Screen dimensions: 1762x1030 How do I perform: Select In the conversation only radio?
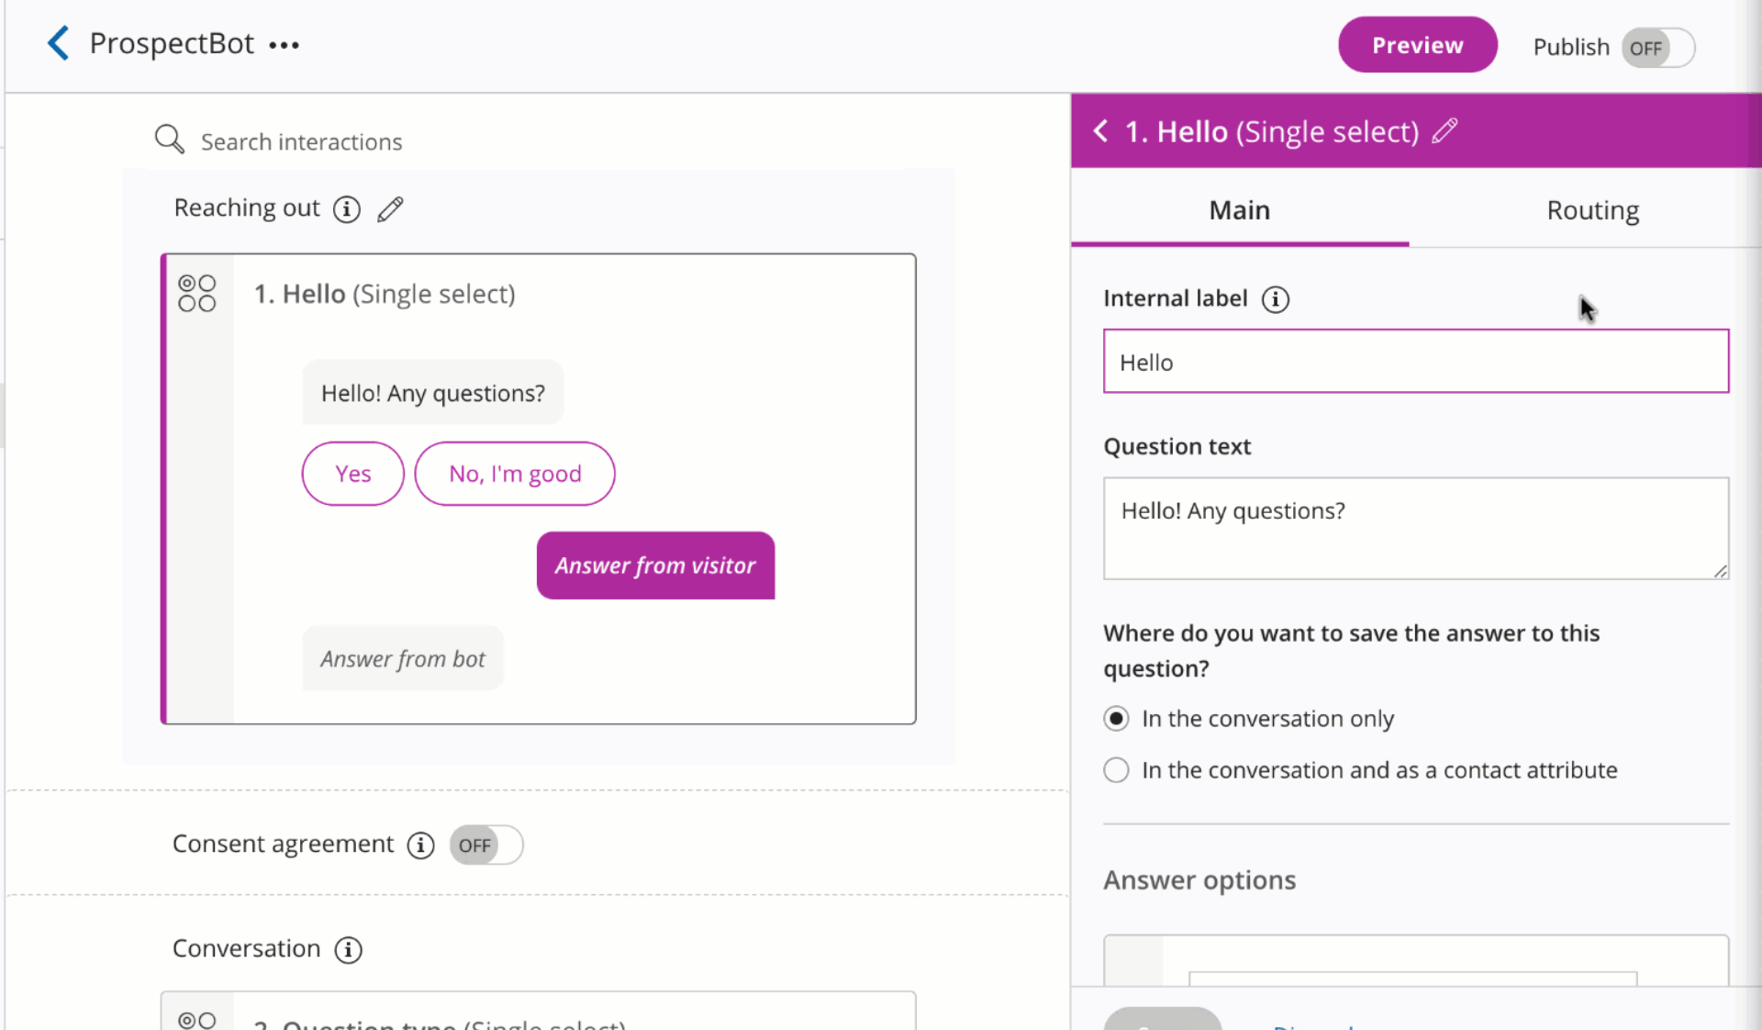pyautogui.click(x=1116, y=719)
